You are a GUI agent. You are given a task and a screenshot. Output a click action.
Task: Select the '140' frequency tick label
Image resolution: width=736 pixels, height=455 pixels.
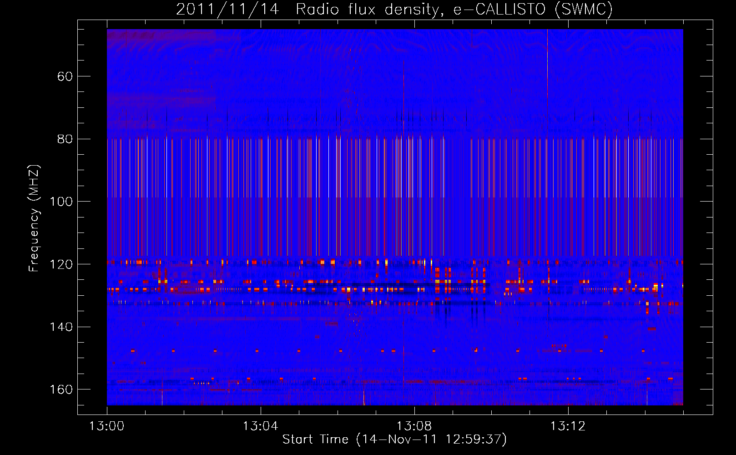(61, 327)
